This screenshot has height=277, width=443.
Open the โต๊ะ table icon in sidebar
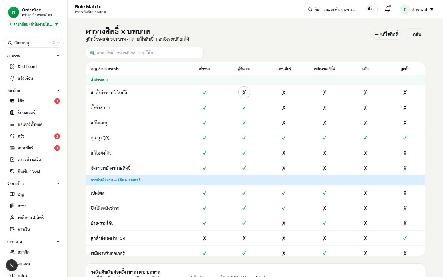(x=12, y=101)
